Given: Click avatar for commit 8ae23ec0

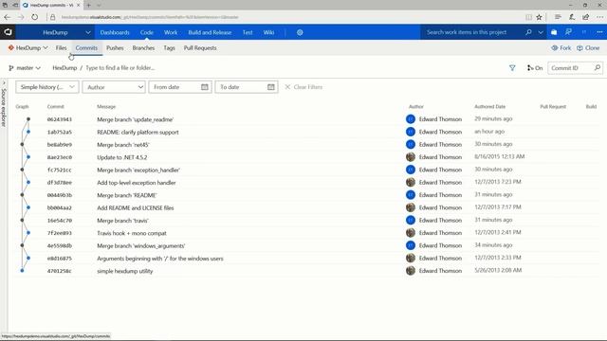Looking at the screenshot, I should (x=411, y=157).
